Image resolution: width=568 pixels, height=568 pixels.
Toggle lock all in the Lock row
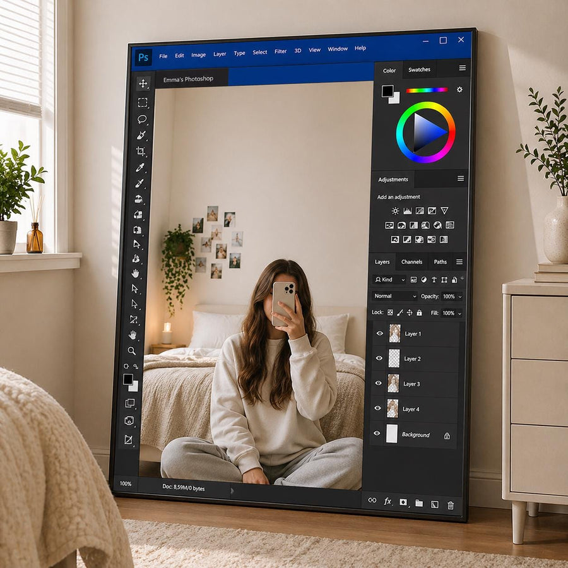coord(419,312)
